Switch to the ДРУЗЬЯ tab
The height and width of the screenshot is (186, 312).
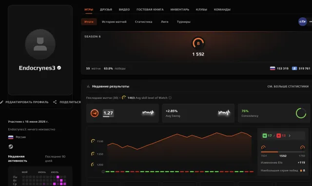[106, 9]
